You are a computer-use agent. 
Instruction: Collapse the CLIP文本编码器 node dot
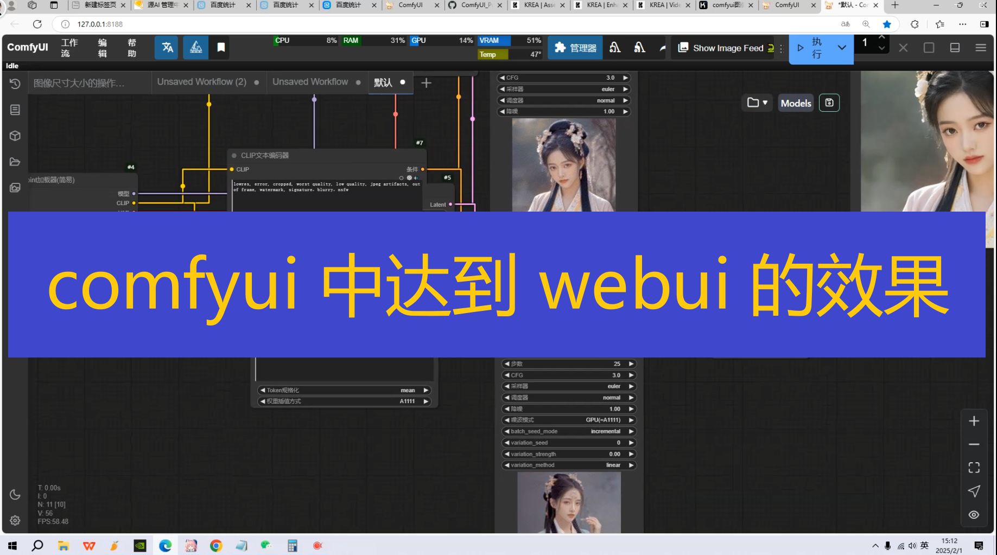coord(234,156)
